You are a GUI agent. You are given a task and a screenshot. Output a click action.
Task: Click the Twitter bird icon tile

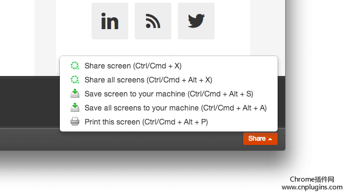196,21
